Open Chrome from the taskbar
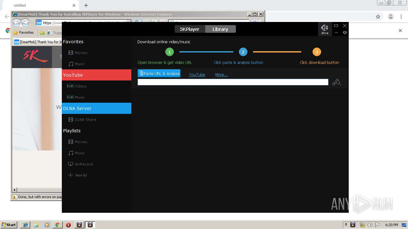This screenshot has height=229, width=408. coord(57,225)
